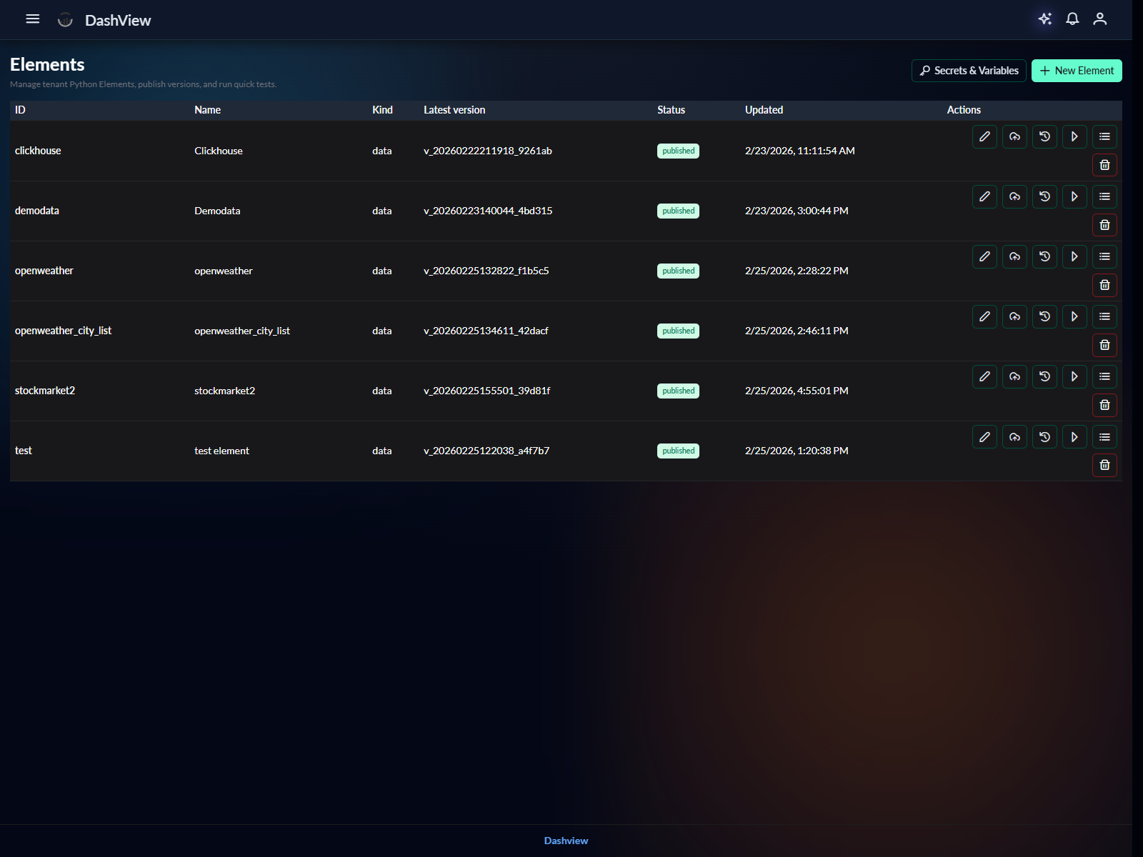
Task: Run quick test for openweather_city_list
Action: pyautogui.click(x=1074, y=316)
